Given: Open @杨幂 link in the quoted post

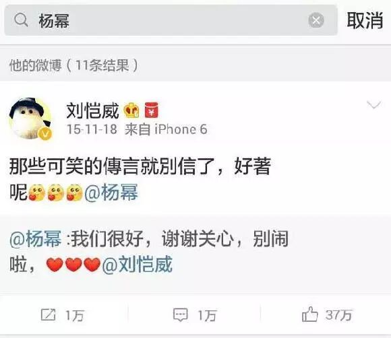Looking at the screenshot, I should click(36, 239).
